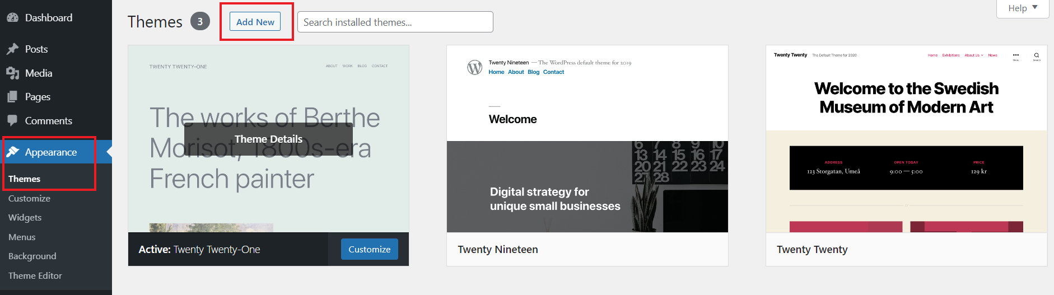Click the Media library icon
Image resolution: width=1054 pixels, height=295 pixels.
pyautogui.click(x=12, y=73)
